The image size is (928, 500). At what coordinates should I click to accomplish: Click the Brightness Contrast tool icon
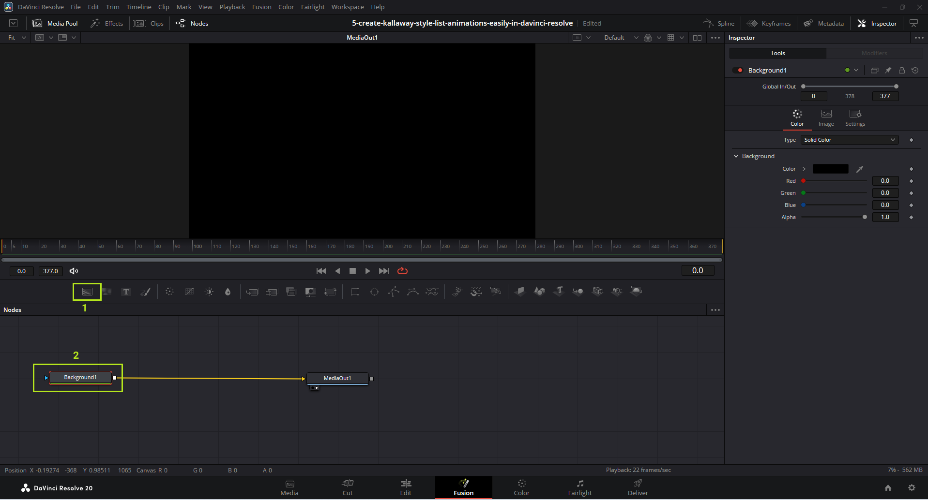click(x=209, y=292)
